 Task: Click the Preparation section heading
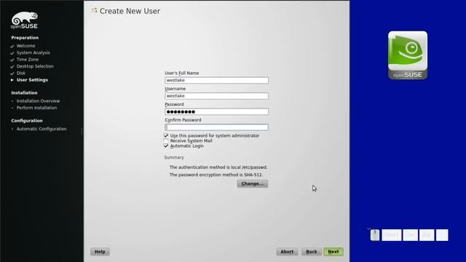(x=25, y=38)
